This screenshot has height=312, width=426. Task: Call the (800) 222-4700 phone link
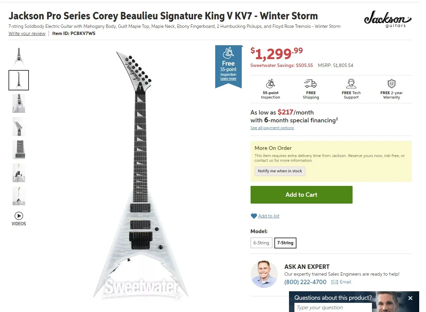pyautogui.click(x=305, y=282)
